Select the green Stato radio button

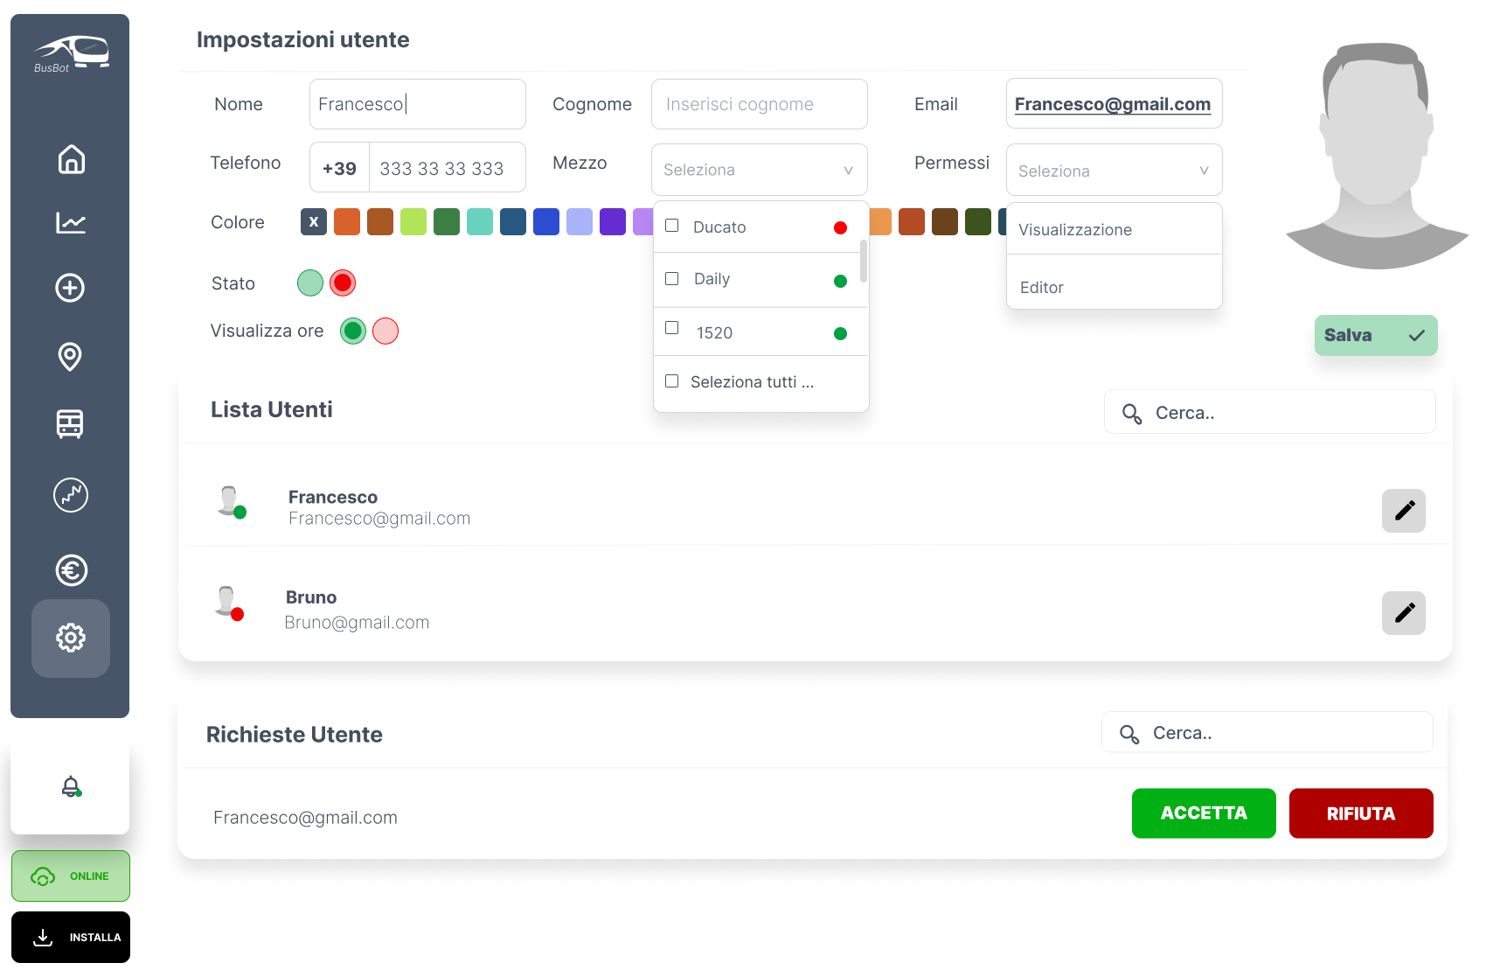point(310,283)
